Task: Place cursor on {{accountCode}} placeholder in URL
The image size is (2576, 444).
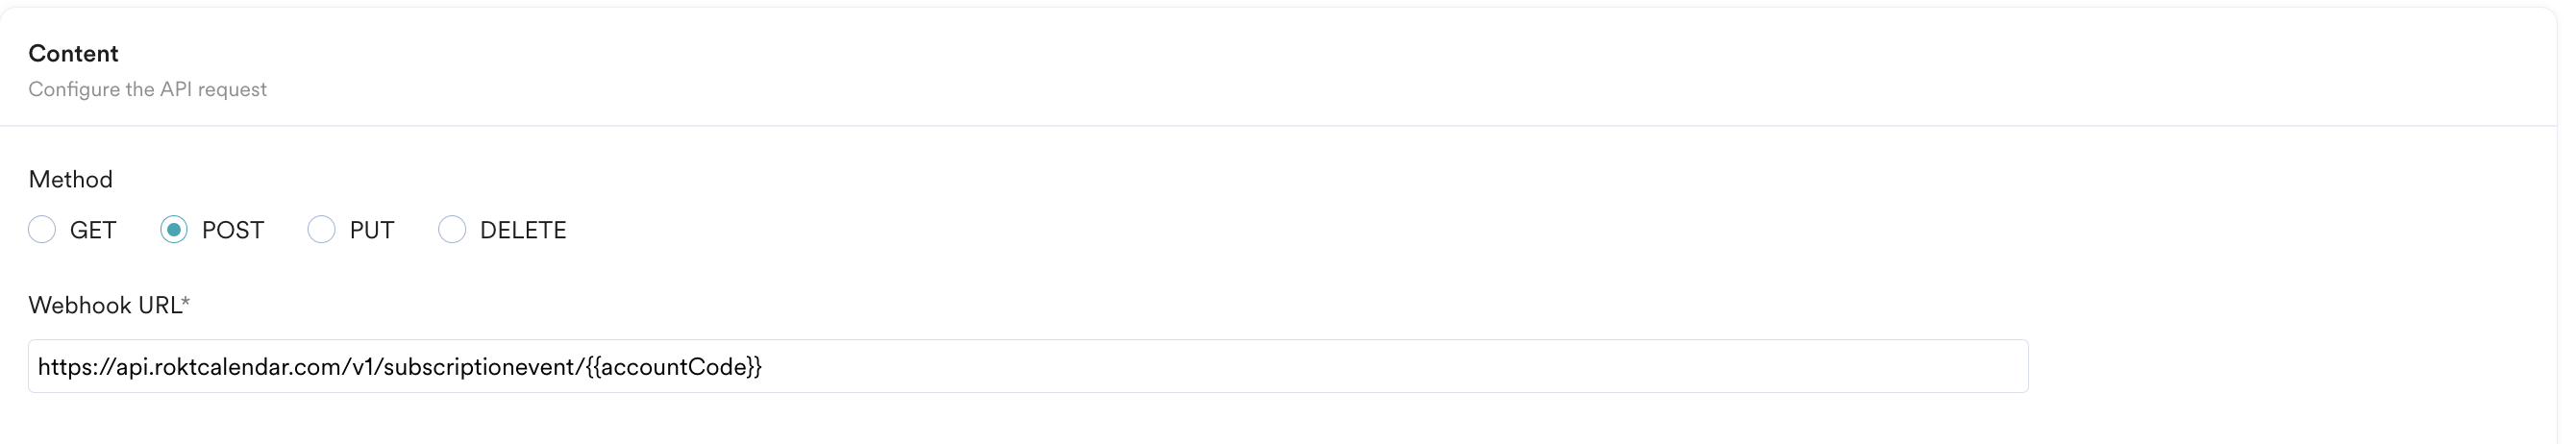Action: (x=675, y=367)
